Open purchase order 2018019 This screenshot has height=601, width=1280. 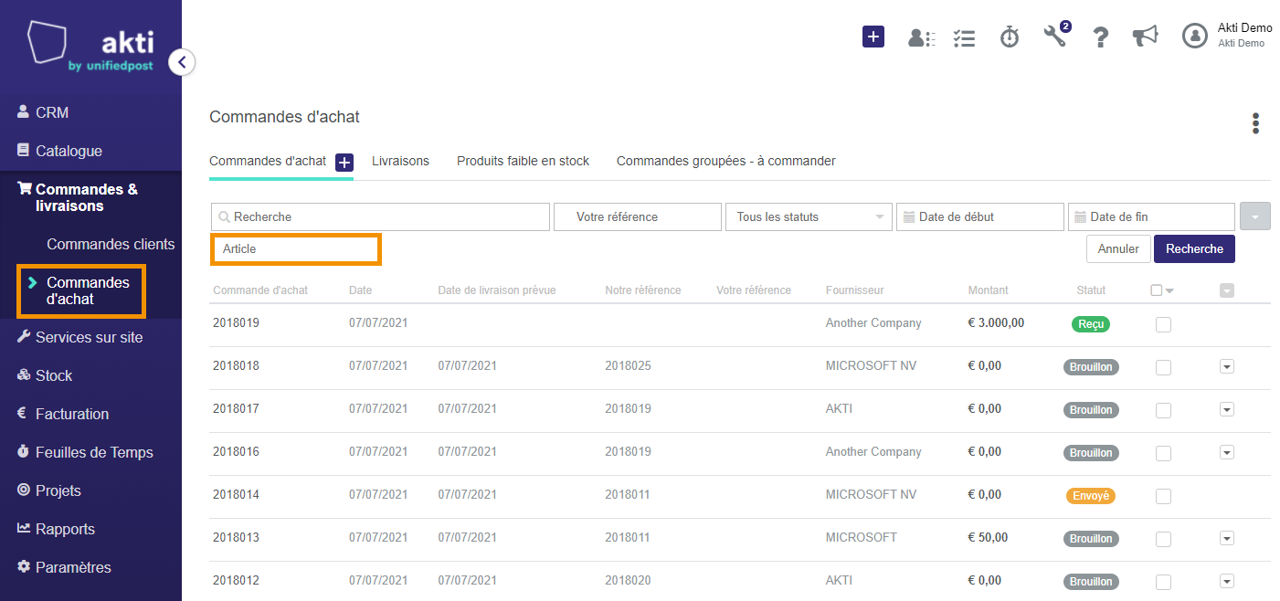(236, 323)
